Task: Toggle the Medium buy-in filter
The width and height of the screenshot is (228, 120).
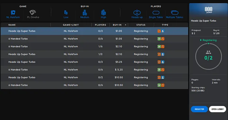Action: [x=85, y=14]
